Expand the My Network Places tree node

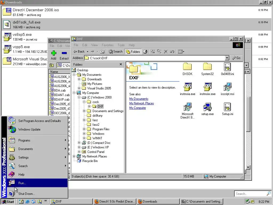tap(74, 156)
